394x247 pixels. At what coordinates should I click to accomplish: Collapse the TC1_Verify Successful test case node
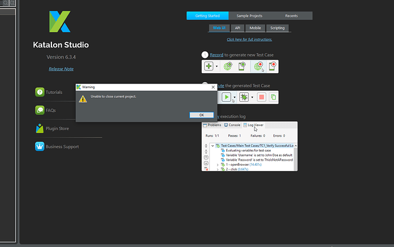point(212,146)
